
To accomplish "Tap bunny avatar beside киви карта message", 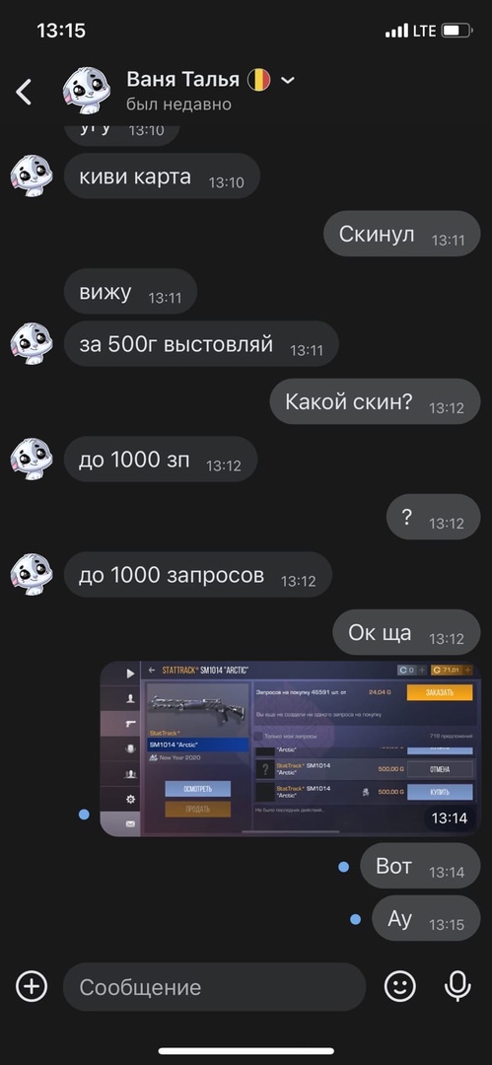I will 32,176.
